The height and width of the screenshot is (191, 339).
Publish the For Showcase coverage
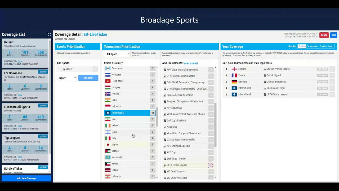point(43,72)
